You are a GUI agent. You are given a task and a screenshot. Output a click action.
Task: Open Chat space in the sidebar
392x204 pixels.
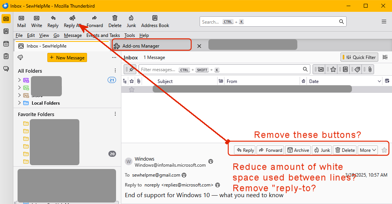(x=6, y=69)
